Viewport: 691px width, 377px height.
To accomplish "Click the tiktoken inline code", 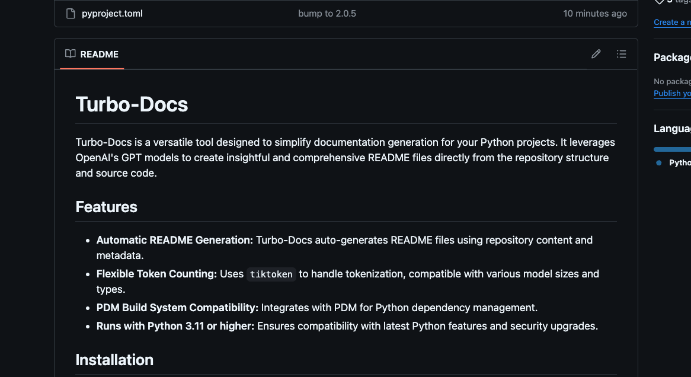I will pos(271,274).
